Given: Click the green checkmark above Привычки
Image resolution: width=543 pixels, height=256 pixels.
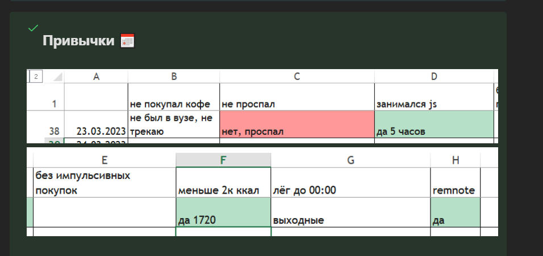Looking at the screenshot, I should pyautogui.click(x=34, y=28).
